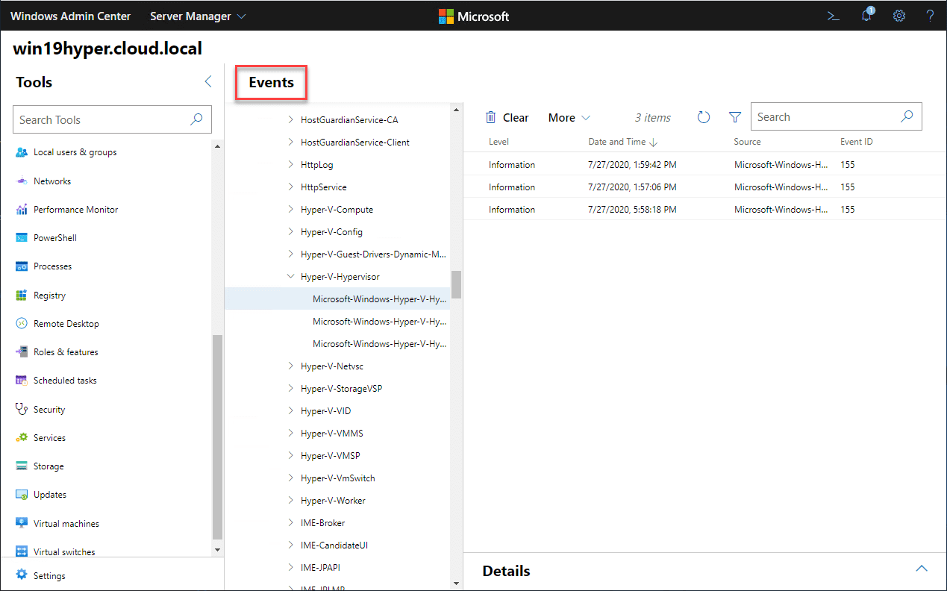The height and width of the screenshot is (591, 947).
Task: Collapse the Tools pane with the chevron
Action: pyautogui.click(x=207, y=82)
